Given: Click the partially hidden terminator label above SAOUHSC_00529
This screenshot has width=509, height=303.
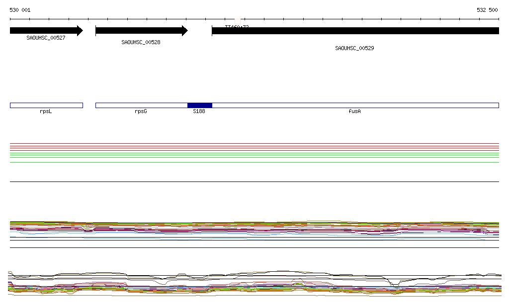Looking at the screenshot, I should click(237, 26).
